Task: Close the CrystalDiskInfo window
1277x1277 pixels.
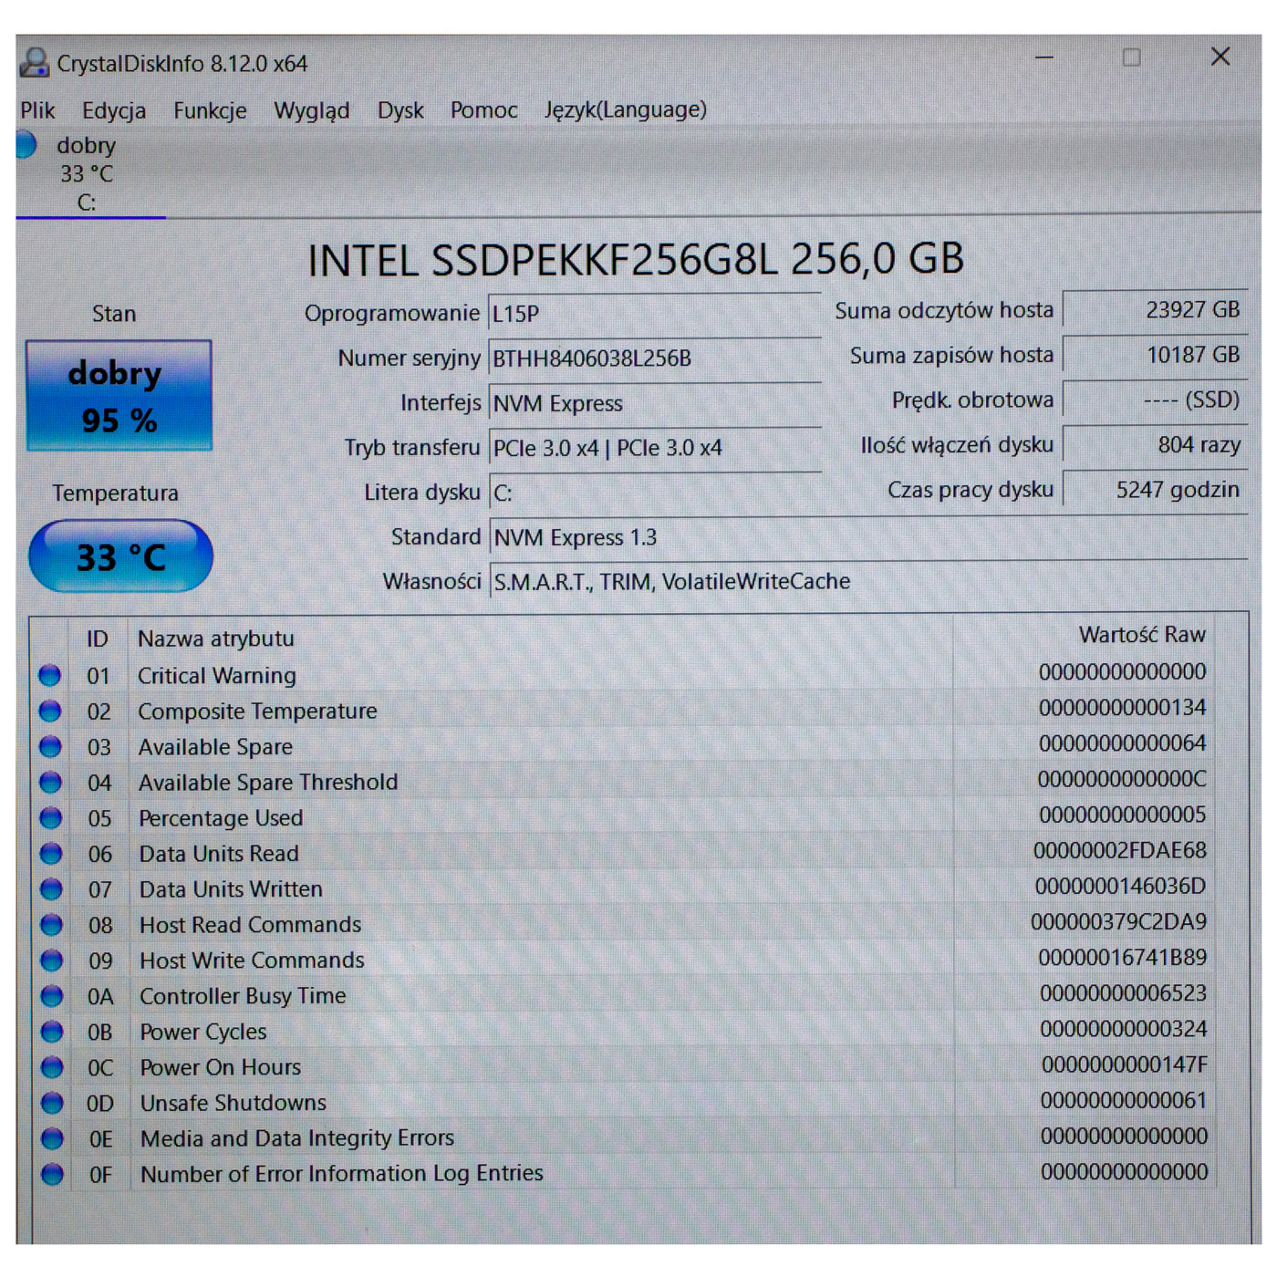Action: [1220, 57]
